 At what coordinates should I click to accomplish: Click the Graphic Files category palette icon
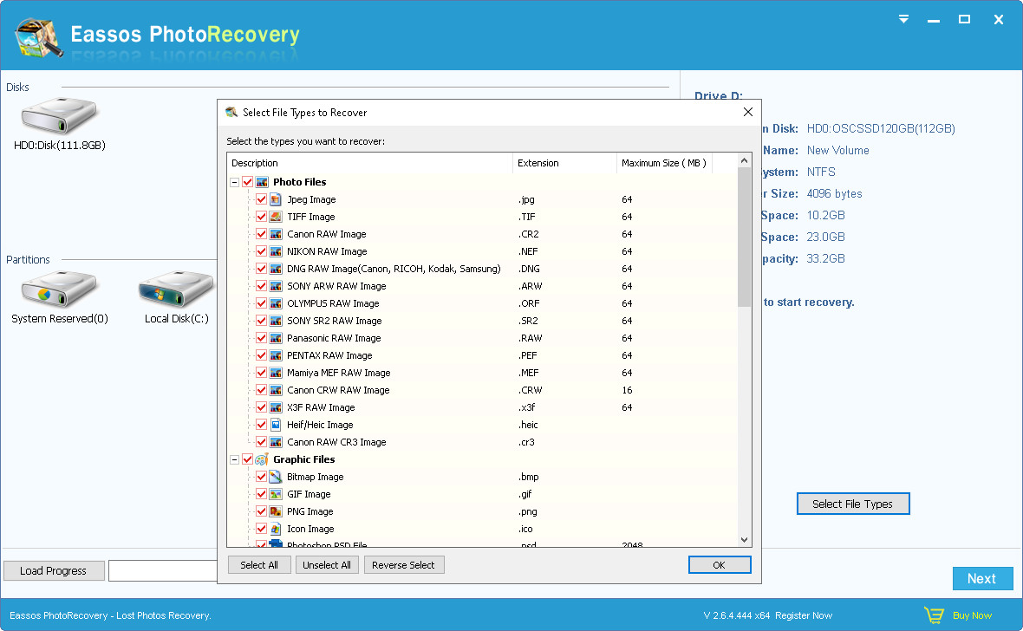coord(262,459)
